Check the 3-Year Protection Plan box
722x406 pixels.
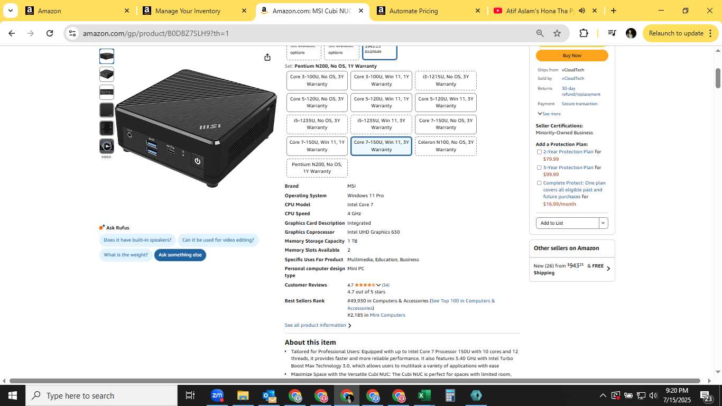click(539, 168)
